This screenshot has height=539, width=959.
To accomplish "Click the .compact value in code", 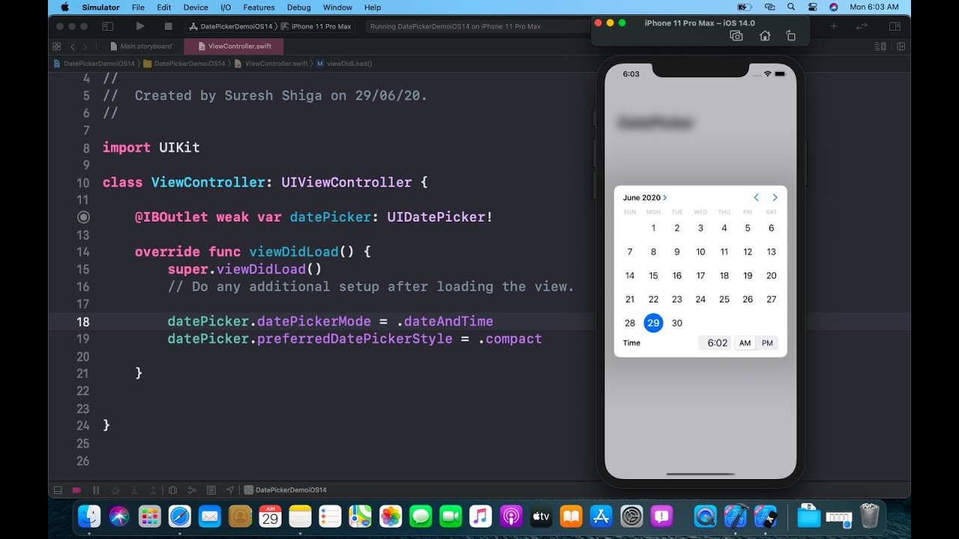I will pos(509,339).
